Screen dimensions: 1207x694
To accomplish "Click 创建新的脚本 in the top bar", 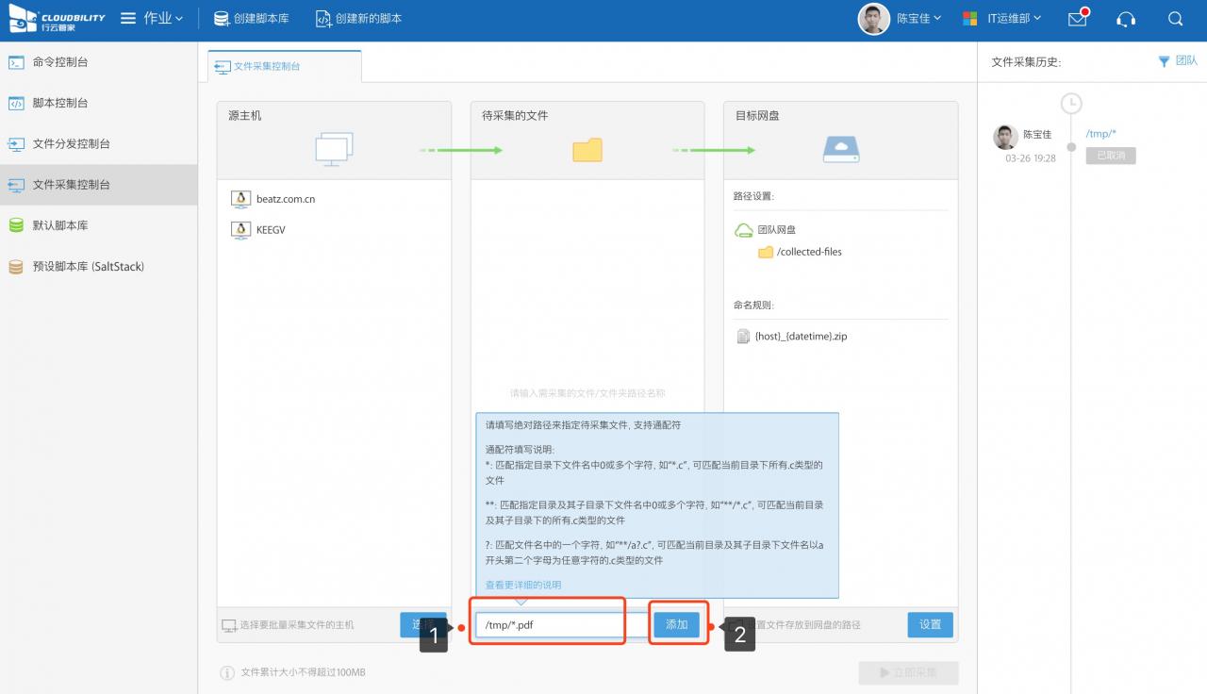I will tap(358, 19).
